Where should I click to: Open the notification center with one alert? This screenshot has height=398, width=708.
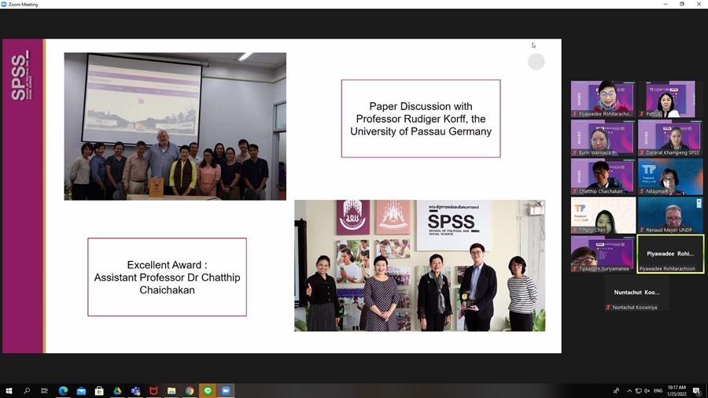click(697, 391)
